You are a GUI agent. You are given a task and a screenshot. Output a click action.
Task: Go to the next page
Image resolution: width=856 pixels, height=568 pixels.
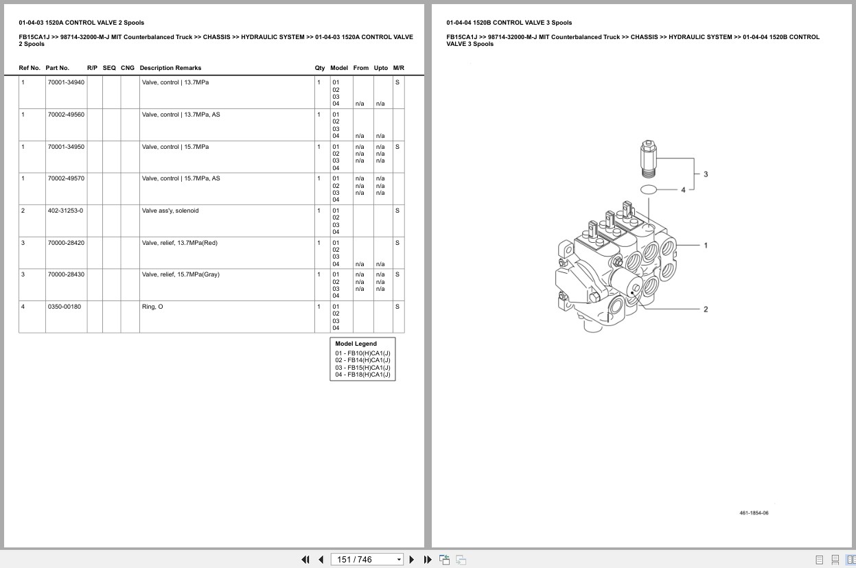(412, 560)
